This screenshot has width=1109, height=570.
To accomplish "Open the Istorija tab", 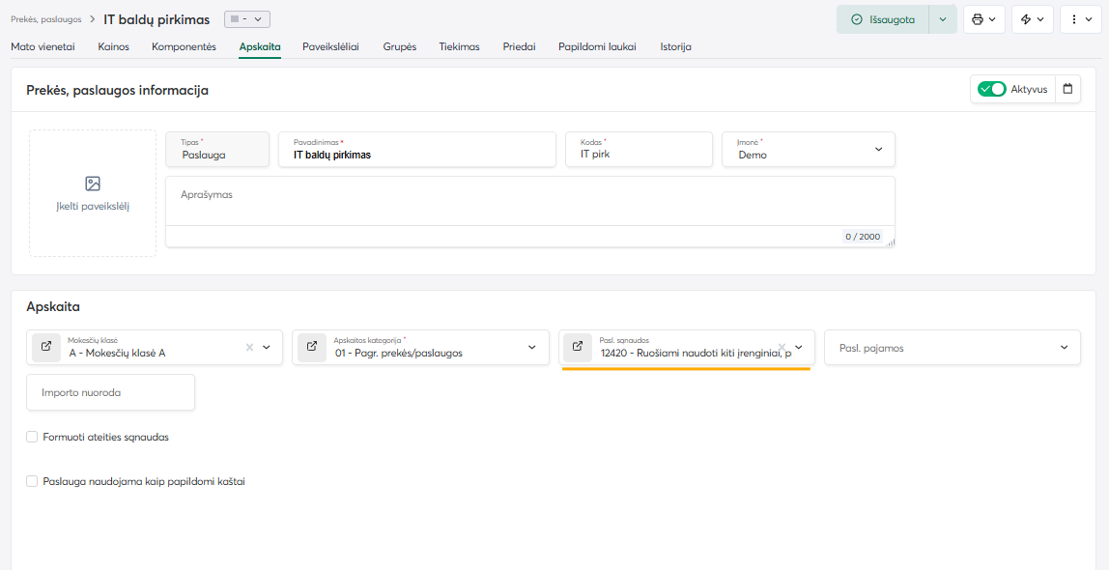I will pos(675,46).
